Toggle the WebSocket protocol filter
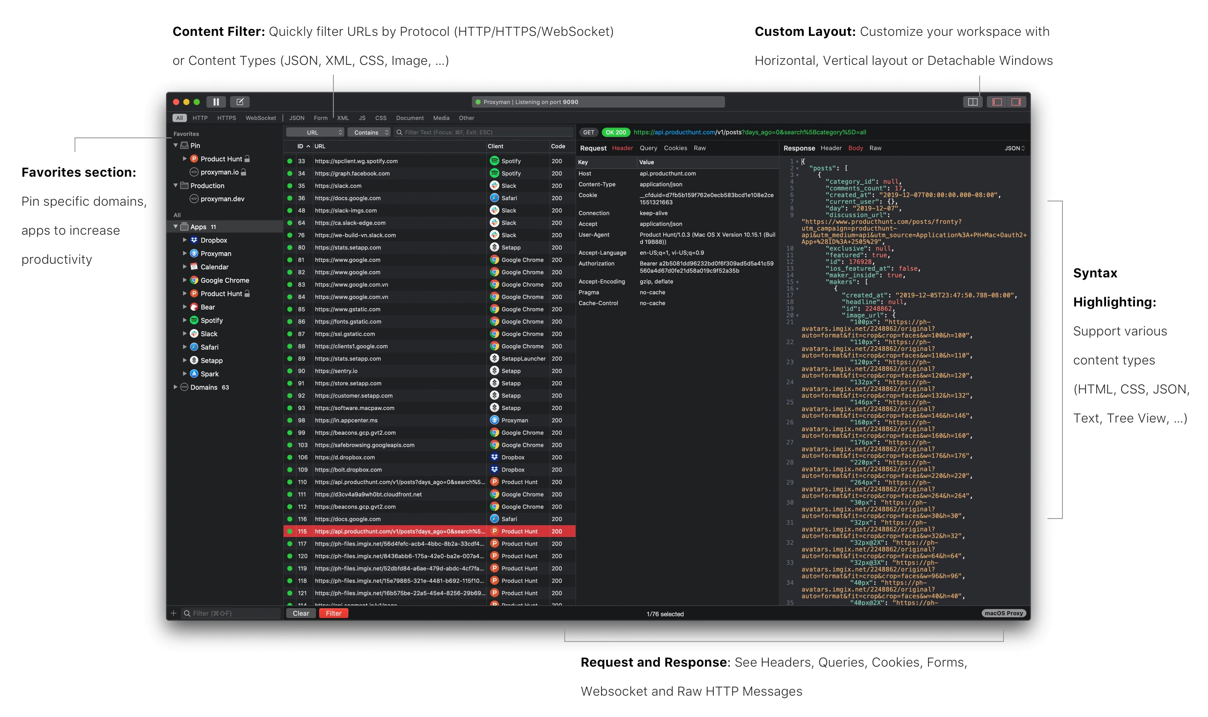This screenshot has width=1208, height=717. (x=260, y=118)
